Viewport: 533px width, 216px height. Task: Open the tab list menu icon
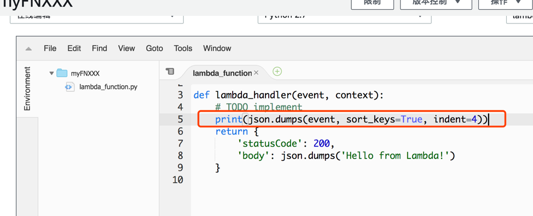click(x=170, y=71)
